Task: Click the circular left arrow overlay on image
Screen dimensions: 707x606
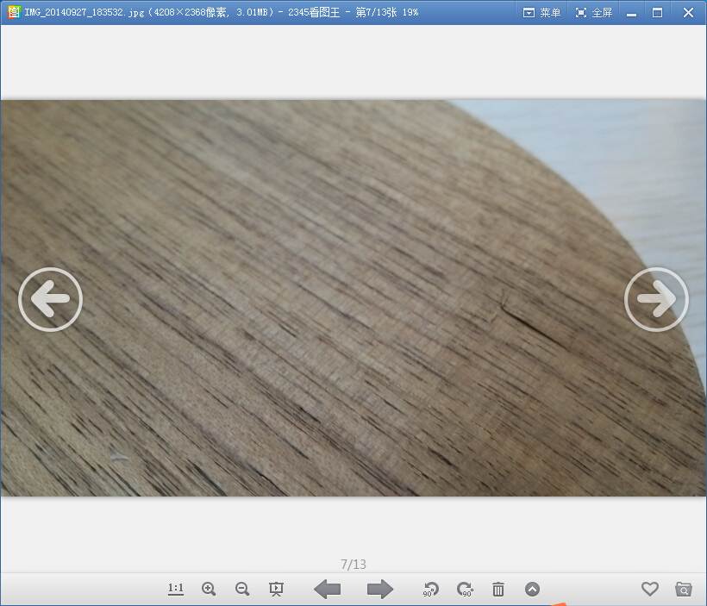Action: [50, 299]
